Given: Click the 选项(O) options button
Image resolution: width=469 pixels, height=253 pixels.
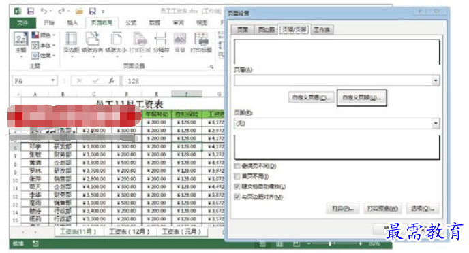Looking at the screenshot, I should point(423,208).
